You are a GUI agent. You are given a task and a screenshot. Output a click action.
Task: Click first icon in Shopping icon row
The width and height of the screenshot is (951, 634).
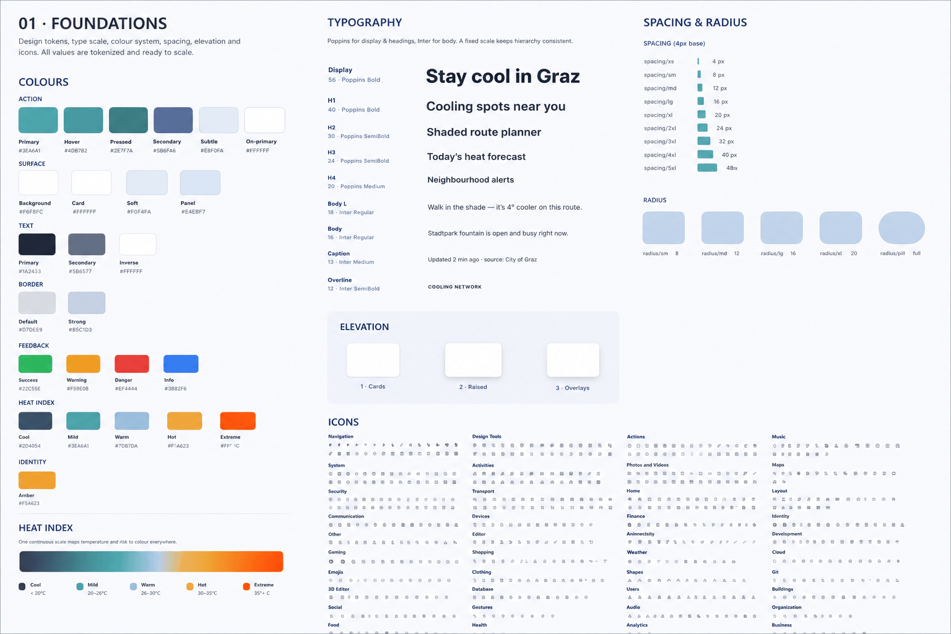click(x=475, y=562)
